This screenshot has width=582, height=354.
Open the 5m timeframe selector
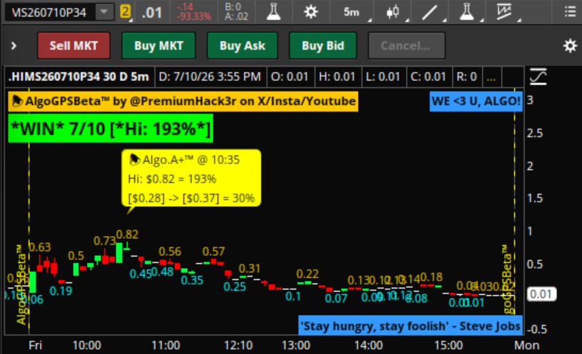tap(351, 12)
